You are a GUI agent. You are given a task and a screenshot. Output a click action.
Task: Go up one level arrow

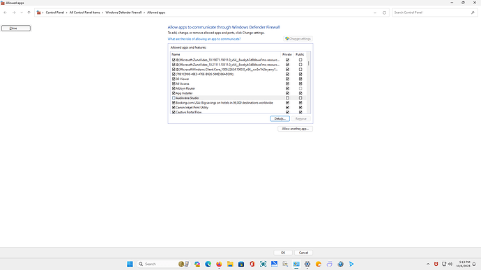pos(29,13)
